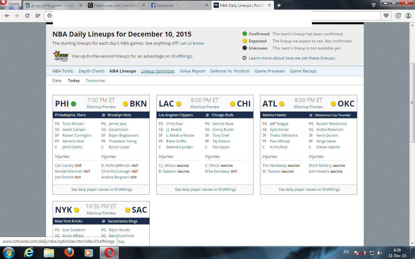415x259 pixels.
Task: Click the 'Let us know' link
Action: 192,43
